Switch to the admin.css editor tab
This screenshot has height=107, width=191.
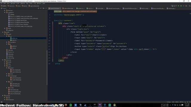(x=81, y=8)
